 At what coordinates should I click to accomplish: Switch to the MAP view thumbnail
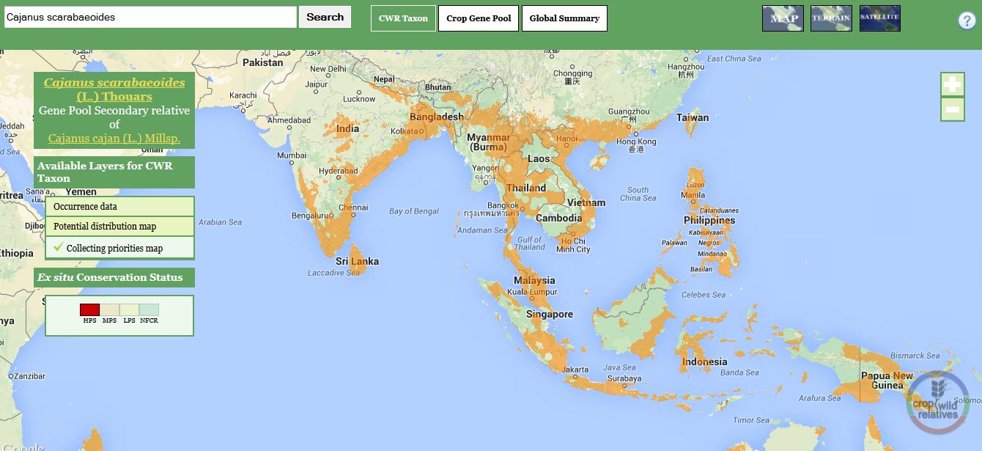(x=783, y=18)
